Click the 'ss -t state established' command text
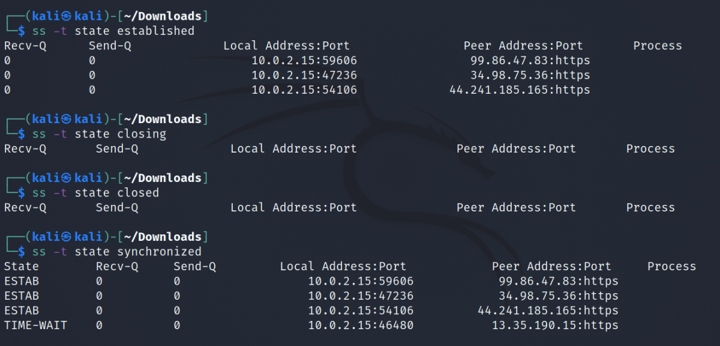Image resolution: width=720 pixels, height=346 pixels. point(113,31)
